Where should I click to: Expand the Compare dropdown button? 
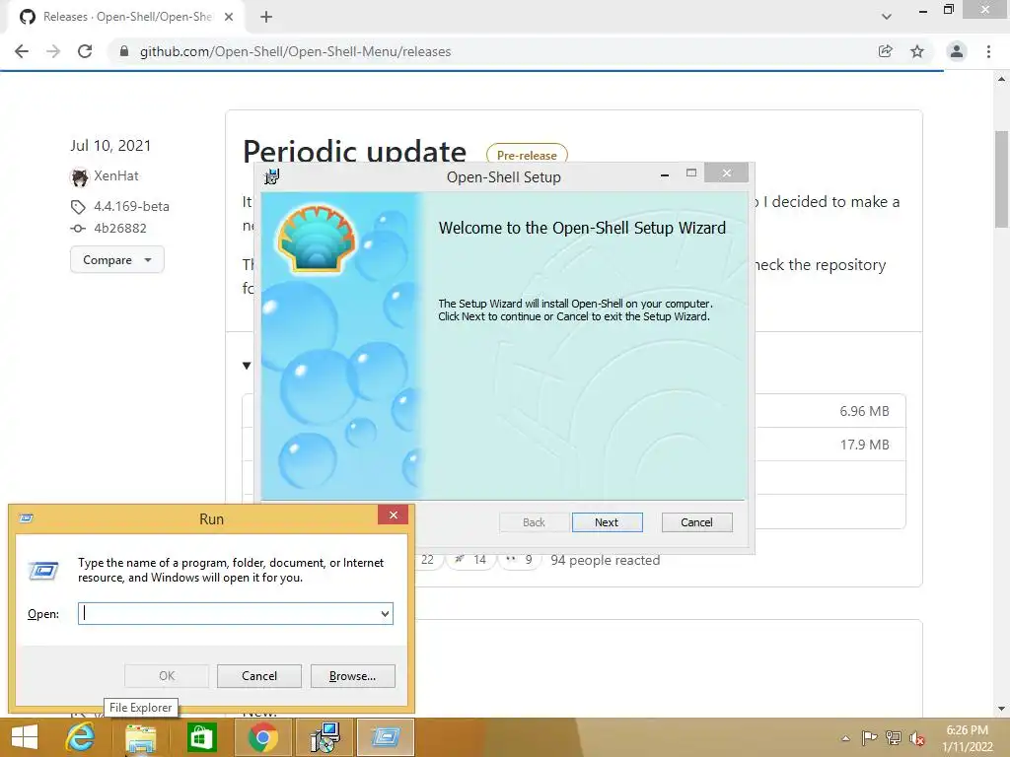click(116, 260)
